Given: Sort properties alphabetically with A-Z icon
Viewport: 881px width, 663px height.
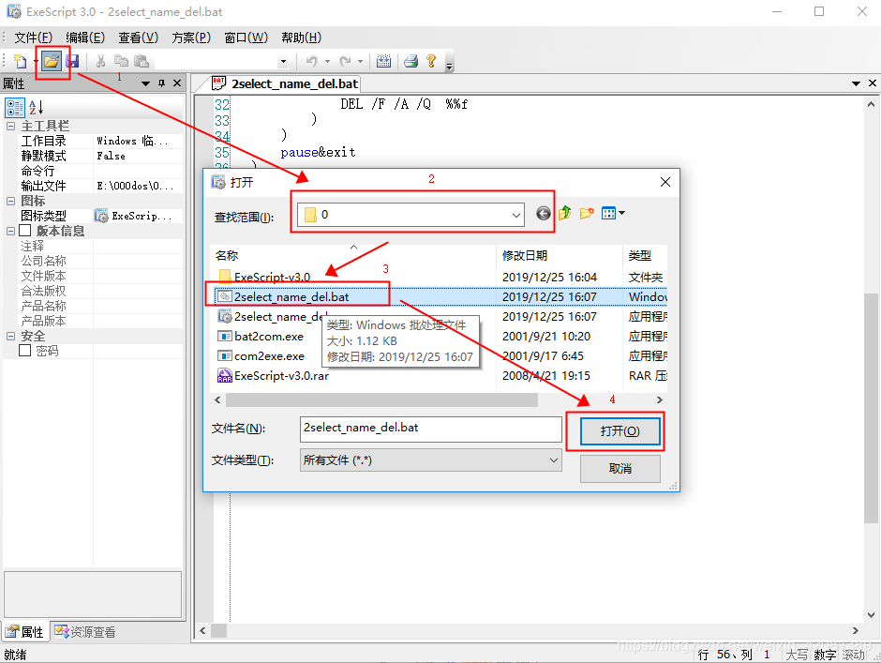Looking at the screenshot, I should coord(36,108).
